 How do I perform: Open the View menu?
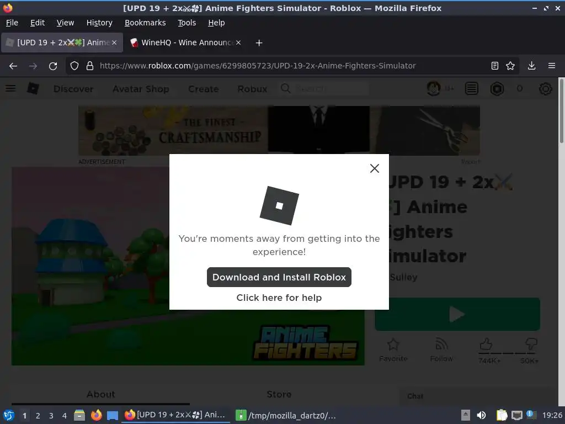65,23
